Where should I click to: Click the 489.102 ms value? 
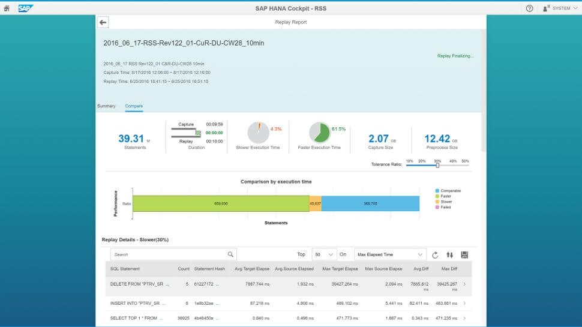(x=347, y=303)
